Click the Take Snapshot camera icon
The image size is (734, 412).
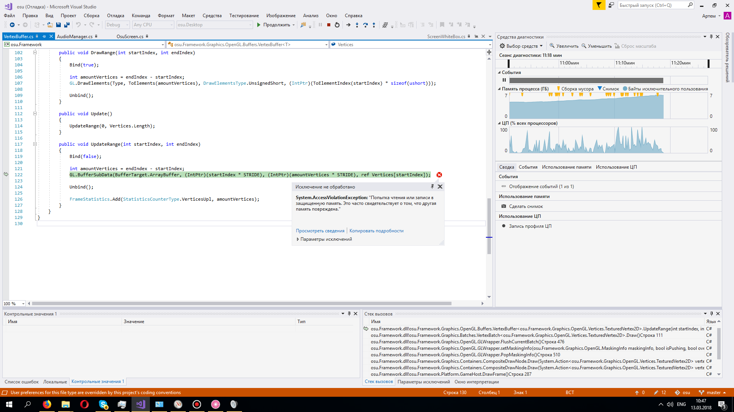[x=504, y=206]
